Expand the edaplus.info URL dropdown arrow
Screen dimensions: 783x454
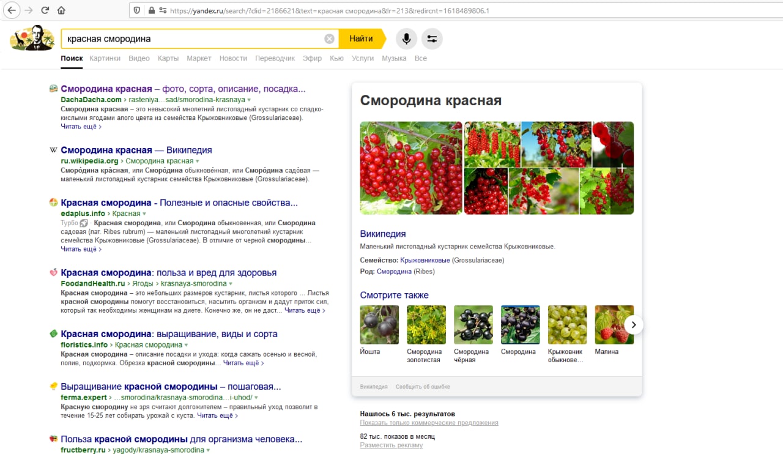click(144, 214)
